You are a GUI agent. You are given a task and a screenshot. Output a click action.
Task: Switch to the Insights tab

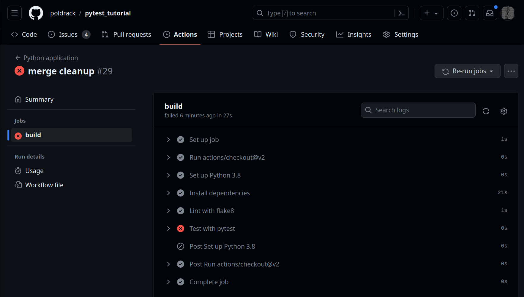pyautogui.click(x=353, y=35)
